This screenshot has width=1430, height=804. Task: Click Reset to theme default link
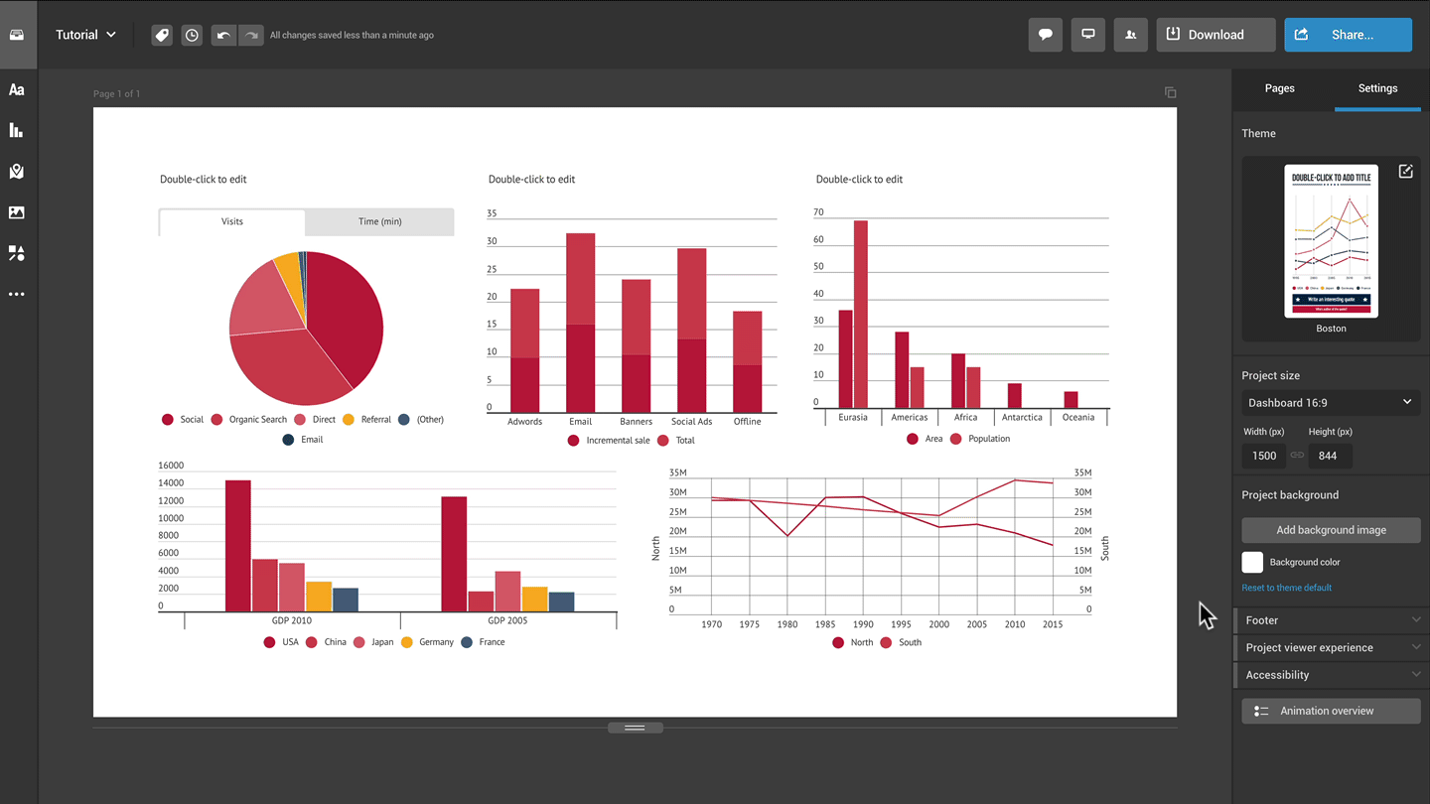point(1286,588)
